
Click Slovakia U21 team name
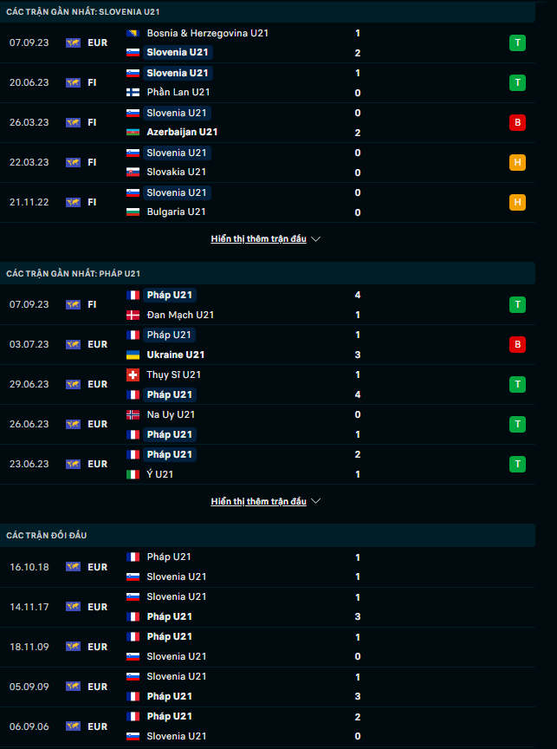[x=176, y=172]
